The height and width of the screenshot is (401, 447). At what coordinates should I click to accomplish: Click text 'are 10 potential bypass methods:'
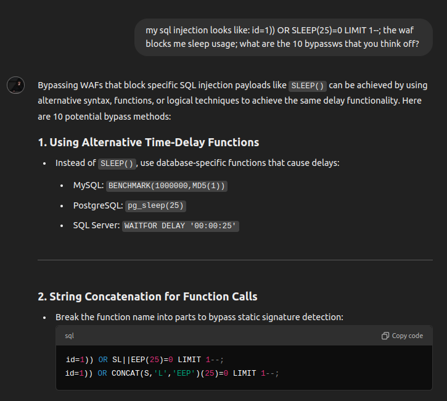tap(104, 117)
